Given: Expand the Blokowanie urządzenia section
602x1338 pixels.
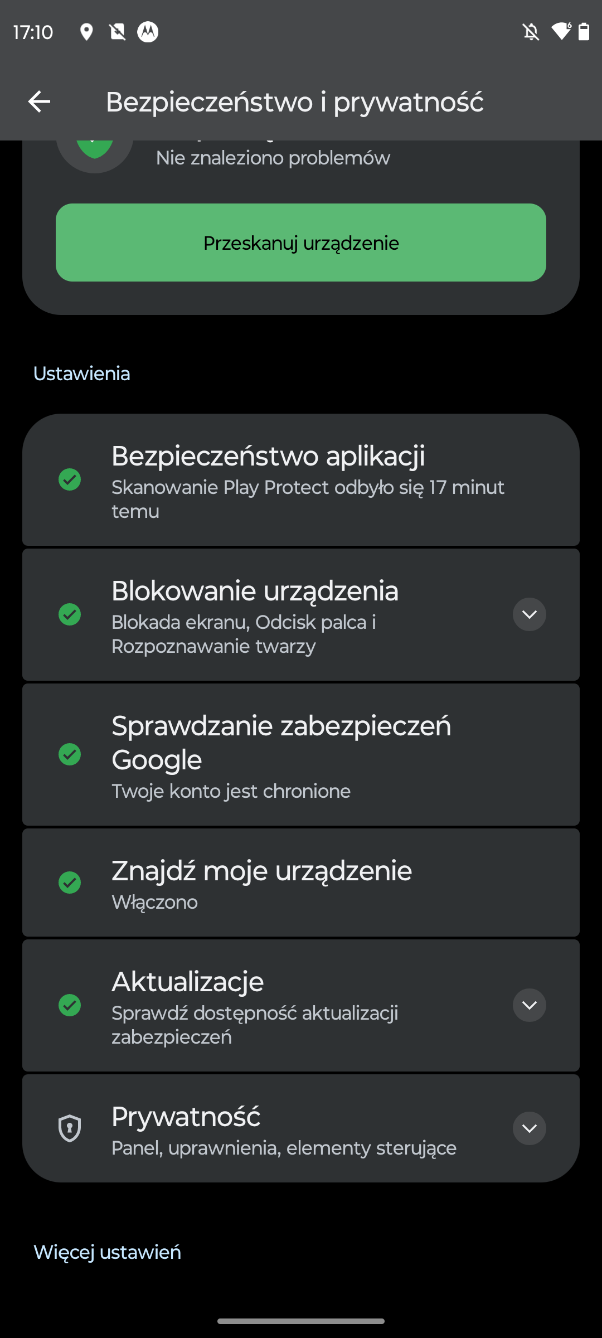Looking at the screenshot, I should point(529,614).
